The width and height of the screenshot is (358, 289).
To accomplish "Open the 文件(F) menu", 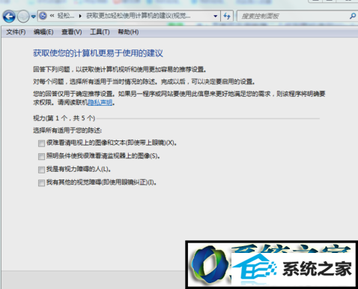I will coord(16,32).
